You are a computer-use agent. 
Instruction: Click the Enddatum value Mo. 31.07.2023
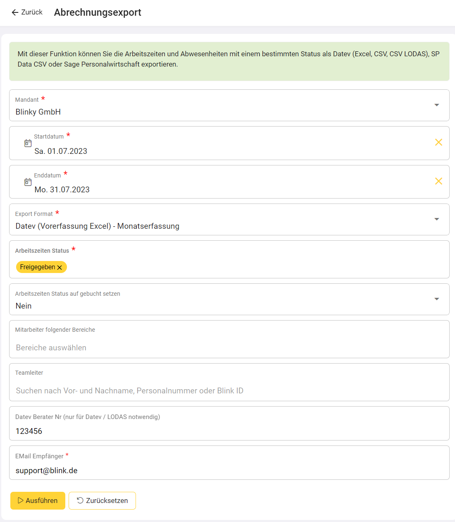pyautogui.click(x=62, y=189)
